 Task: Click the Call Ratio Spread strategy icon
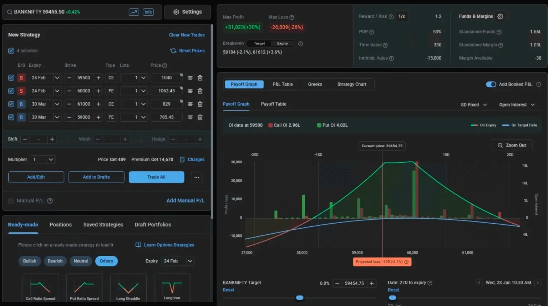coord(40,287)
